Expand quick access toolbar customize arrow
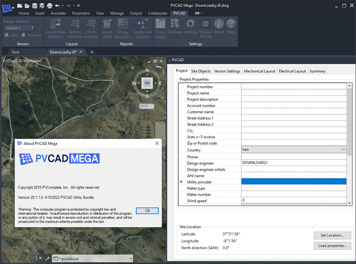 point(78,5)
